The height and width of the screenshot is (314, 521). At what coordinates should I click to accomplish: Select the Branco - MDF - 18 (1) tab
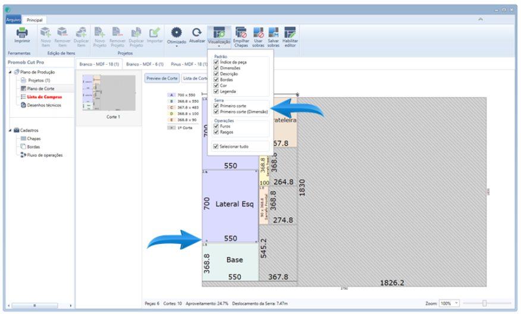99,64
